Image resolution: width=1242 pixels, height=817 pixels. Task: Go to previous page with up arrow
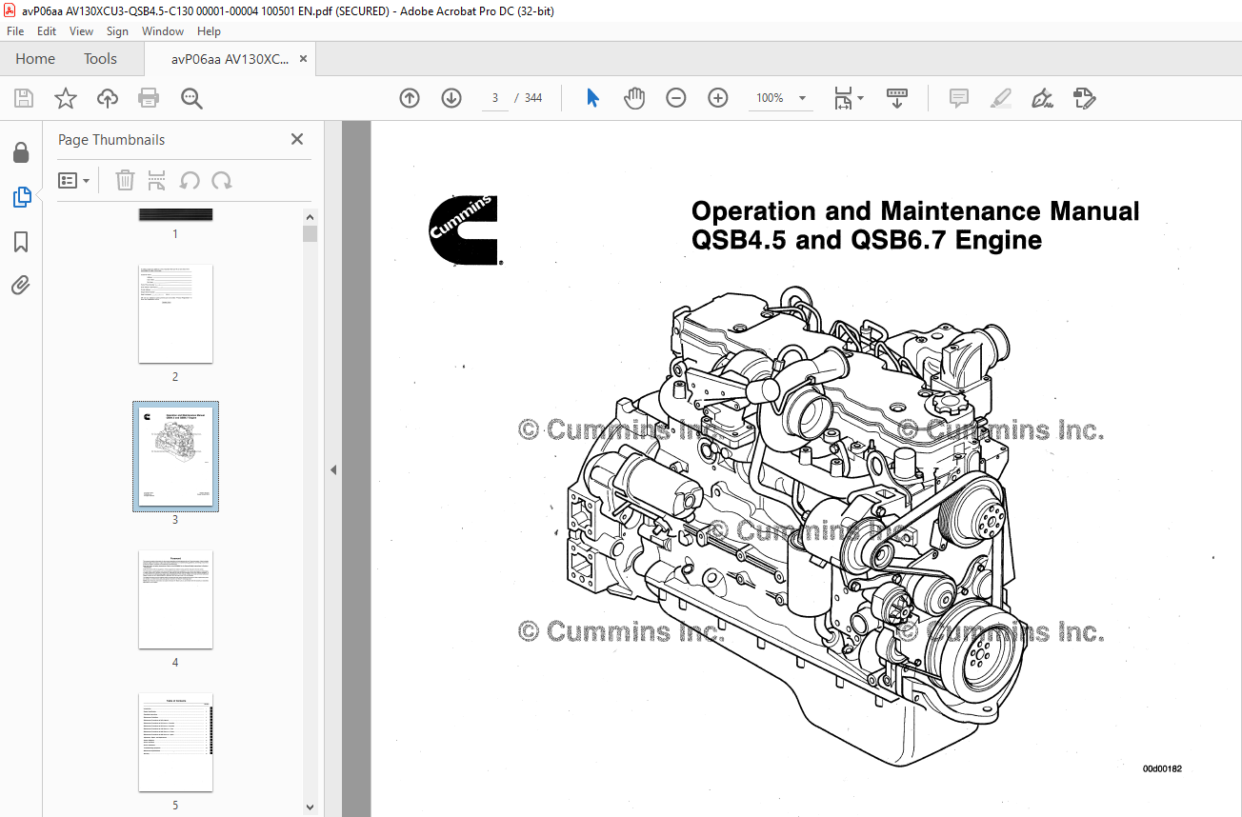(x=410, y=98)
